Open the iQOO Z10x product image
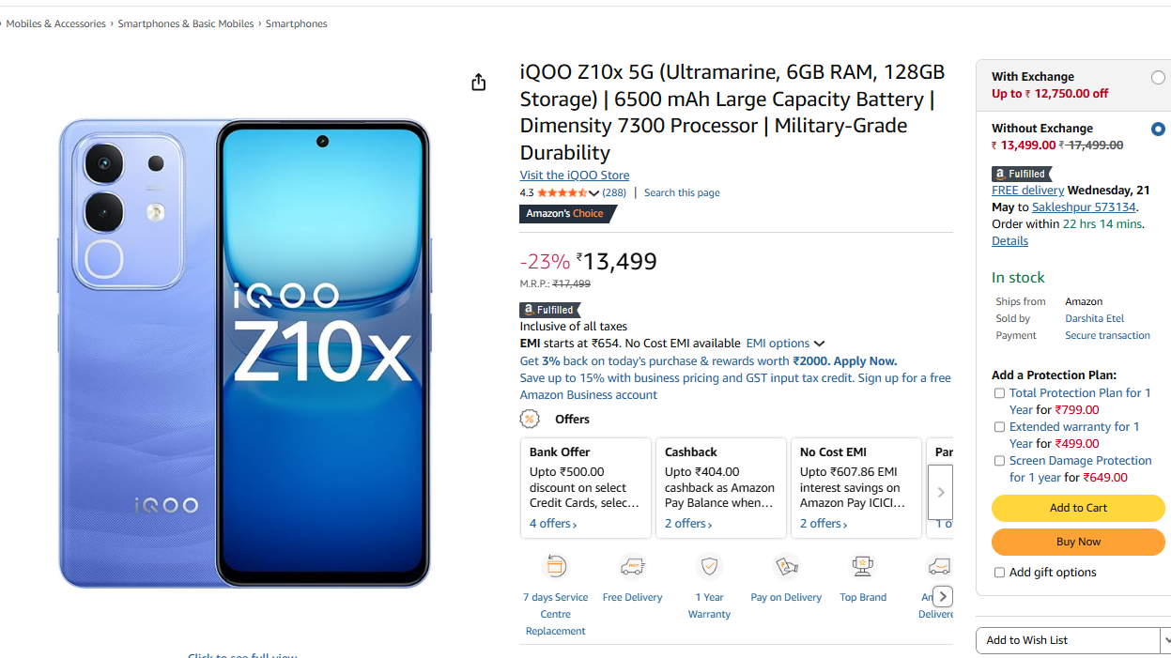This screenshot has height=658, width=1171. [244, 353]
